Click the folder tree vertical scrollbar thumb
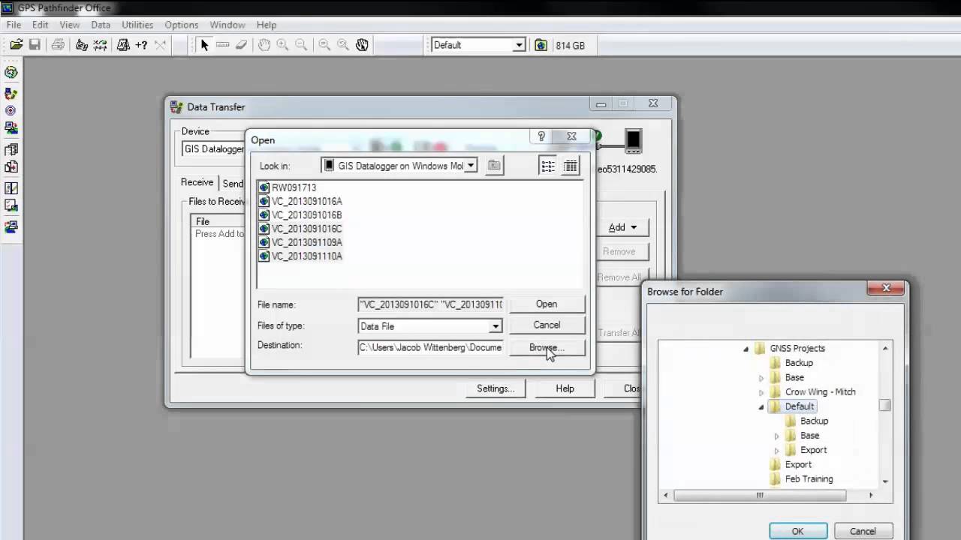 [885, 406]
